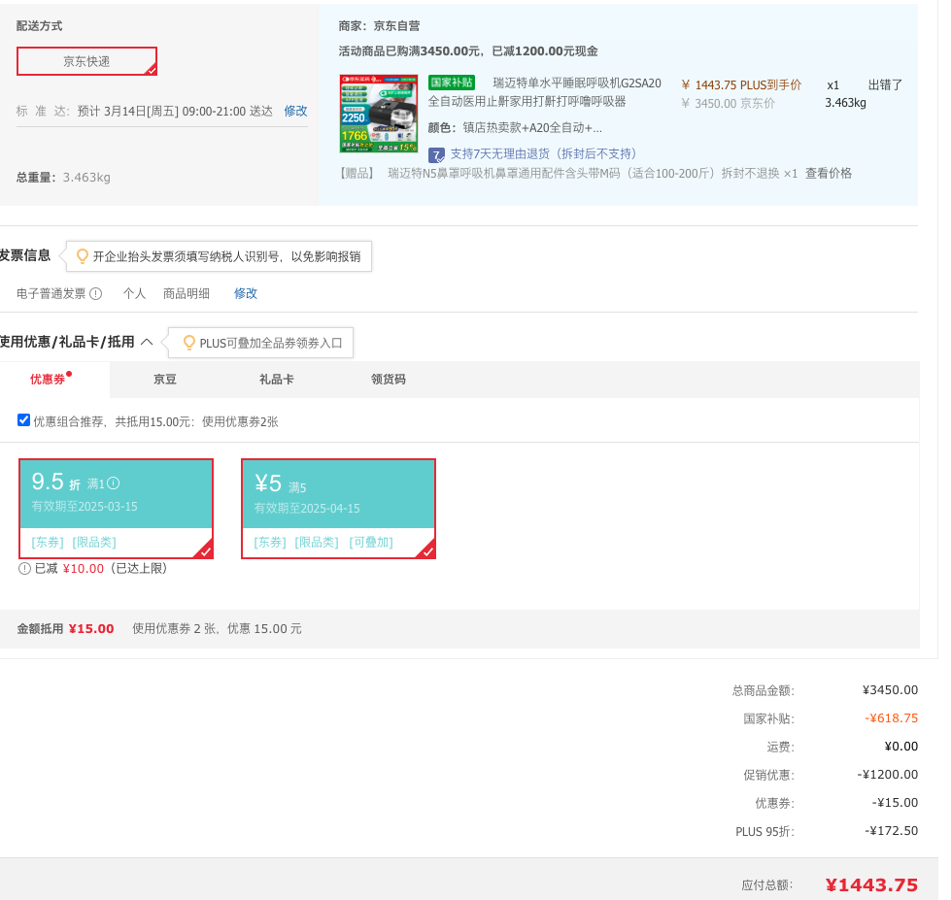Viewport: 951px width, 900px height.
Task: Click 促销优惠 -¥1200.00 value
Action: (887, 775)
